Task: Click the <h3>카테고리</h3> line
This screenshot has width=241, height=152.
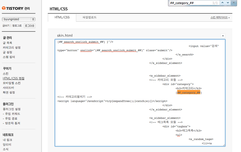Action: pos(189,88)
